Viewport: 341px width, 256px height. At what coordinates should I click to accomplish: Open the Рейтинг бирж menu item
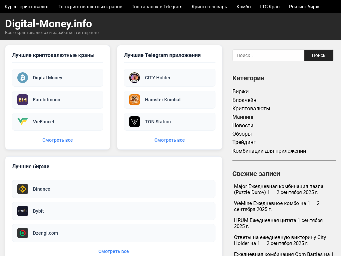(304, 7)
